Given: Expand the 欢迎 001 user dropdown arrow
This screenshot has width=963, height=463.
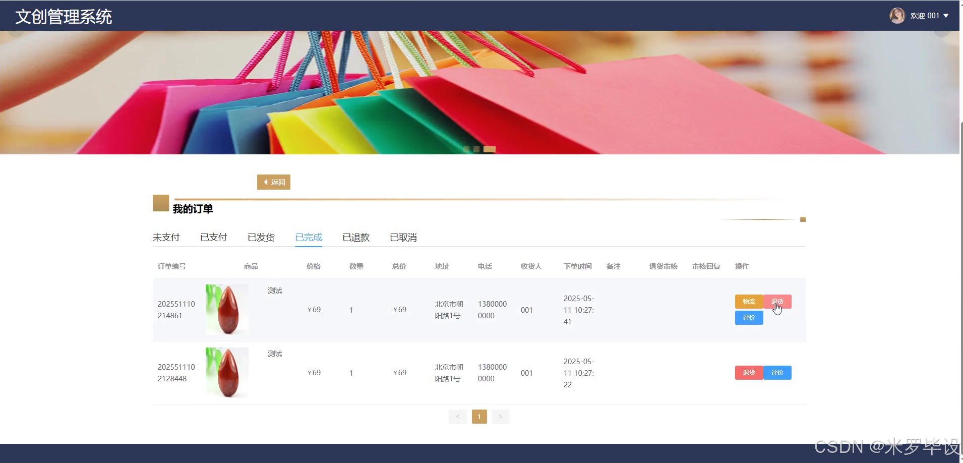Looking at the screenshot, I should point(946,16).
